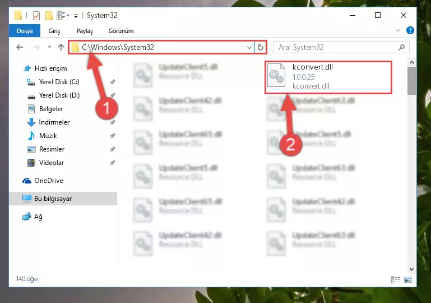Open Videolar folder in sidebar
This screenshot has height=303, width=431.
[45, 163]
